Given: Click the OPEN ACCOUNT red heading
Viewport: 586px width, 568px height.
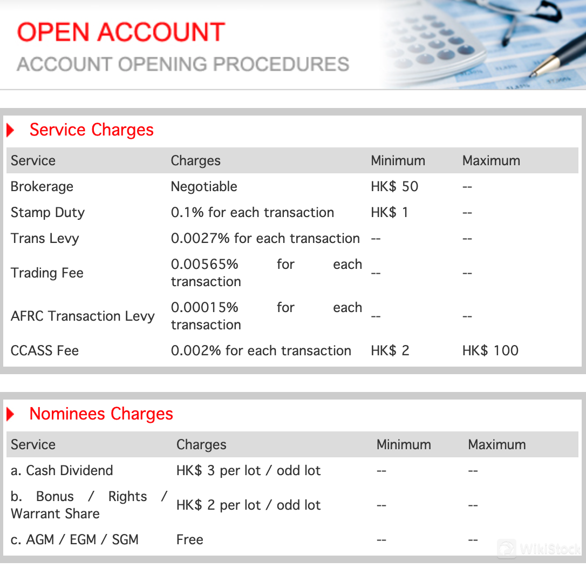Looking at the screenshot, I should [x=120, y=32].
